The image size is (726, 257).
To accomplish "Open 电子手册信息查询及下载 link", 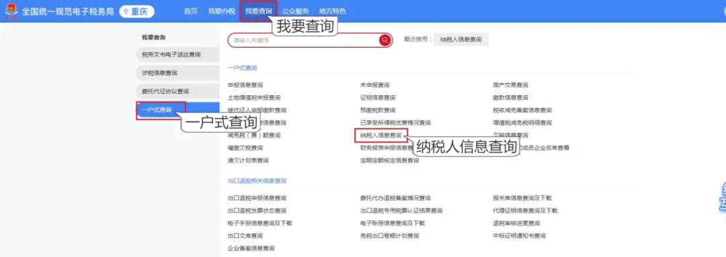I will [259, 223].
